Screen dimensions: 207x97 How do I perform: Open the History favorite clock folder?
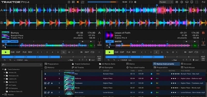pyautogui.click(x=49, y=67)
